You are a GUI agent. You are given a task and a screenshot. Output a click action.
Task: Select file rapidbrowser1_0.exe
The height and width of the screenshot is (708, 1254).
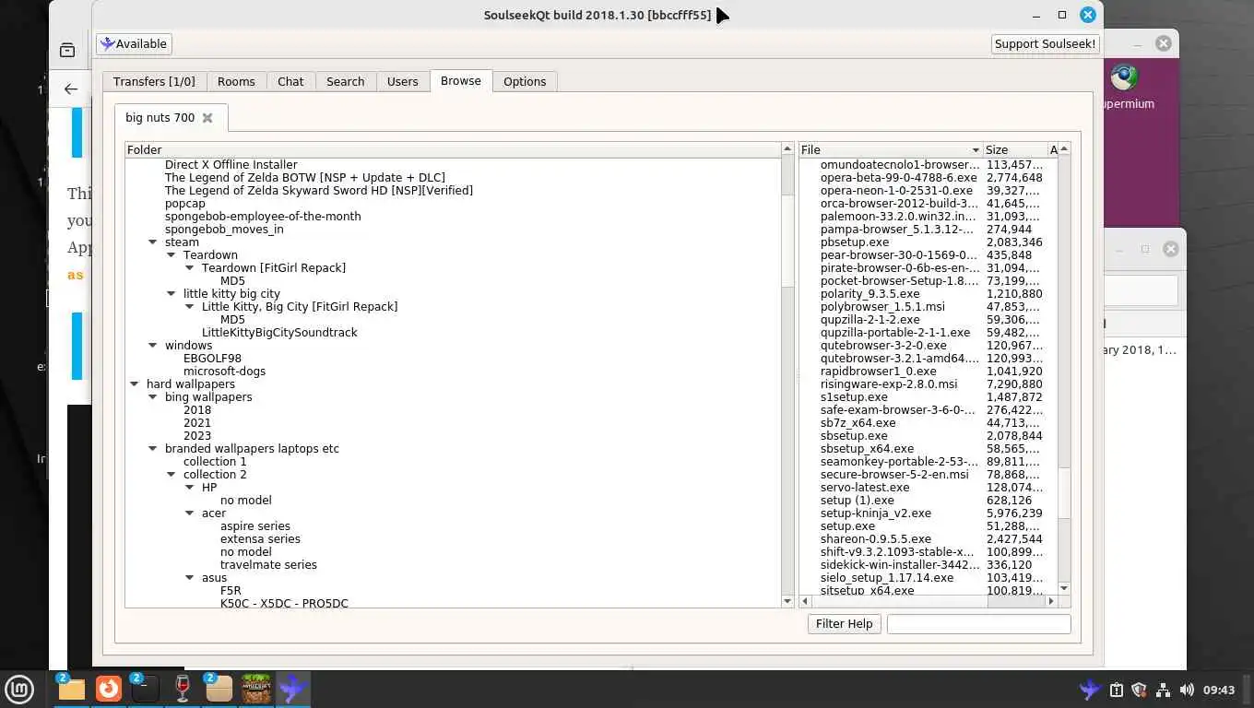click(x=879, y=372)
